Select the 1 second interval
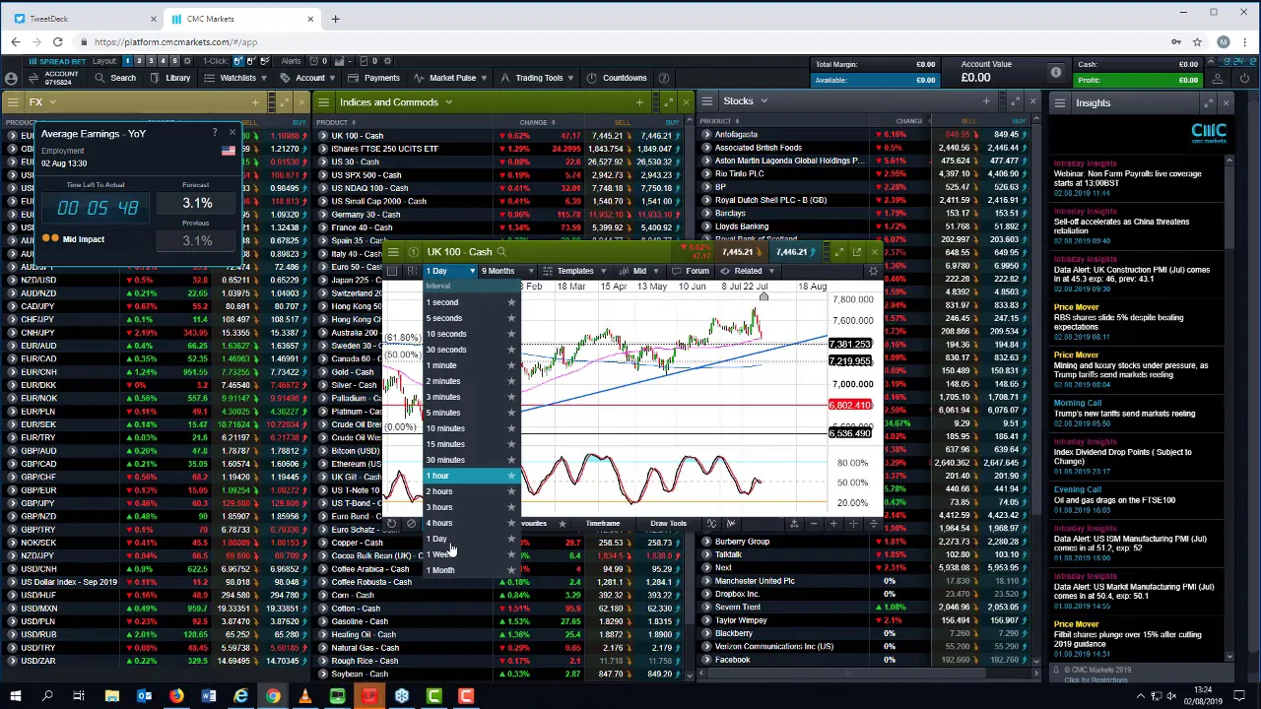Image resolution: width=1261 pixels, height=709 pixels. click(471, 302)
